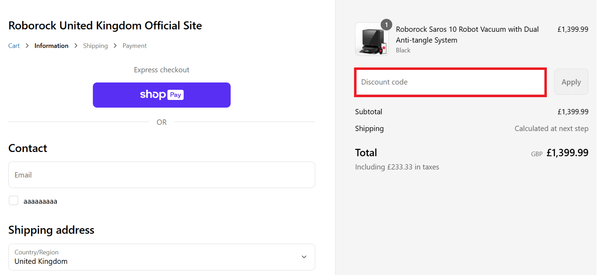Select the item quantity badge showing 1
597x275 pixels.
pos(386,25)
